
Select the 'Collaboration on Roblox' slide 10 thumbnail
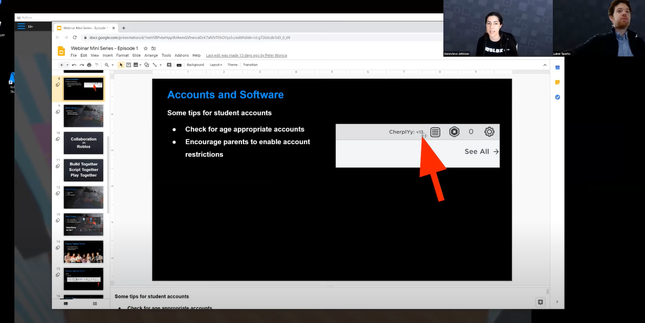coord(83,143)
